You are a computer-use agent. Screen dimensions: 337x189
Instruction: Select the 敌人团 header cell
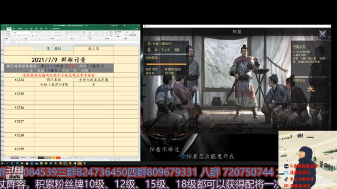[x=94, y=49]
